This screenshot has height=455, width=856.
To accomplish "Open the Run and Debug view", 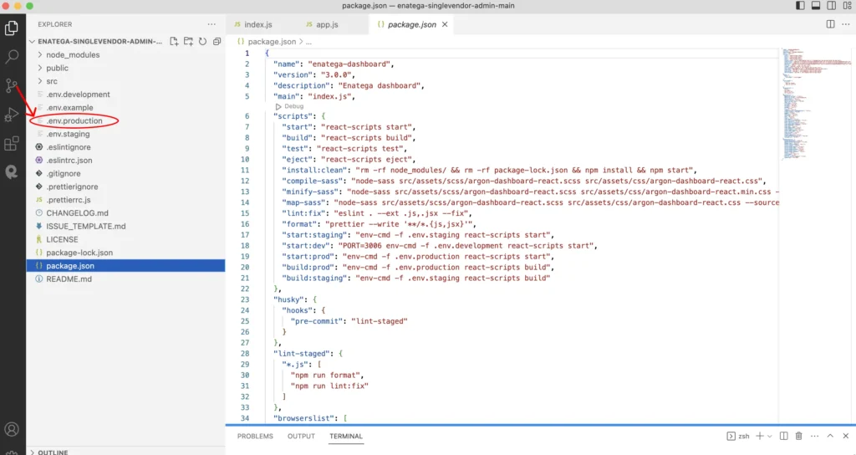I will (13, 115).
